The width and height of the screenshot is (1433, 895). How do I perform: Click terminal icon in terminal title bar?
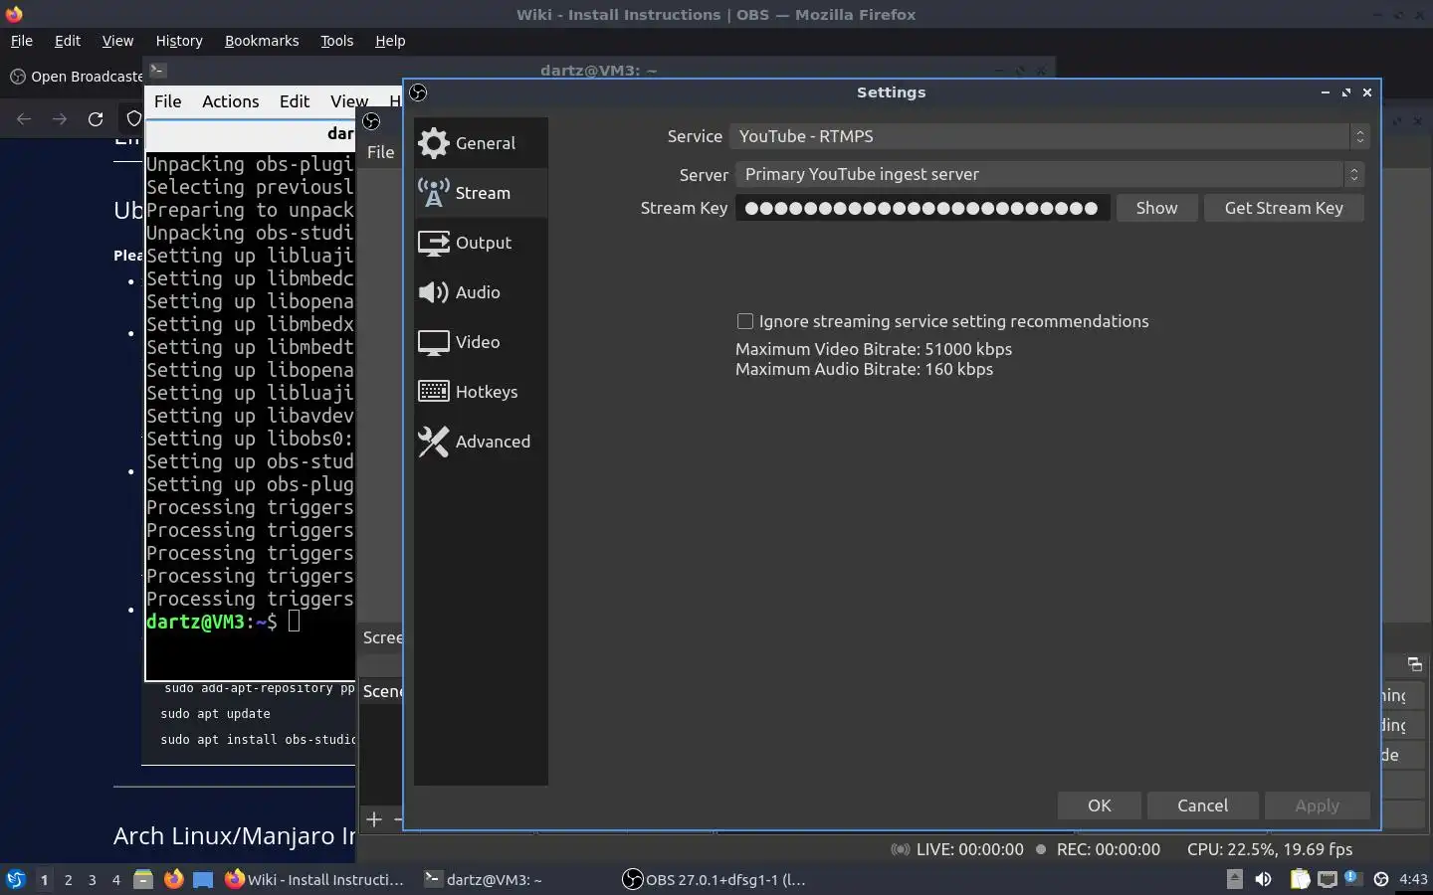158,71
